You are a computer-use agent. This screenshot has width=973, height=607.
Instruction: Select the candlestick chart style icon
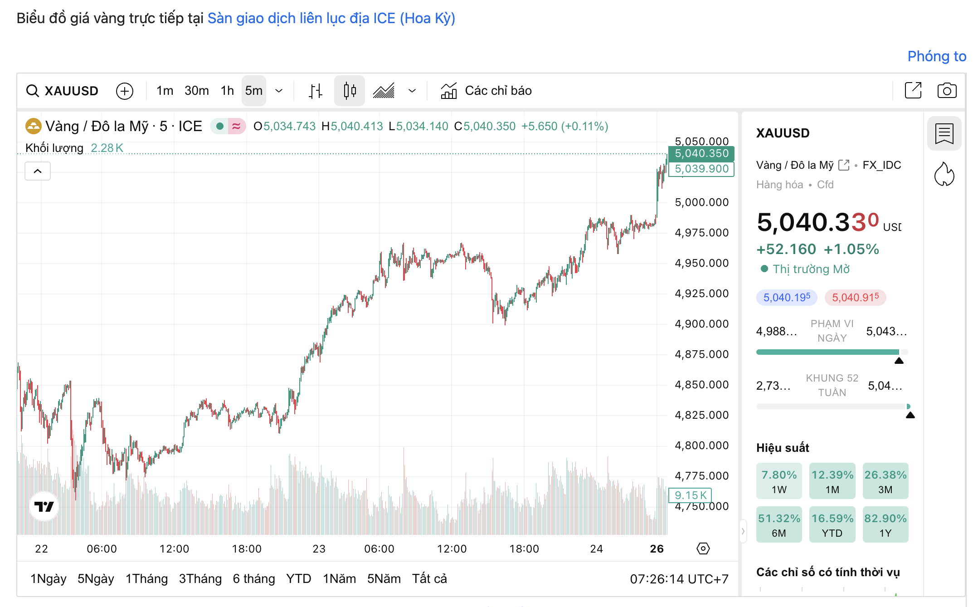pos(350,91)
